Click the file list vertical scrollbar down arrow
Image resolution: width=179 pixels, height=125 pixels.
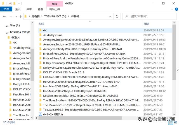coord(174,114)
